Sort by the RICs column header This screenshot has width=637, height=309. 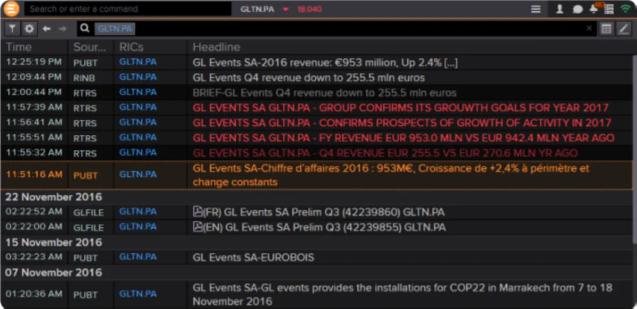coord(132,47)
